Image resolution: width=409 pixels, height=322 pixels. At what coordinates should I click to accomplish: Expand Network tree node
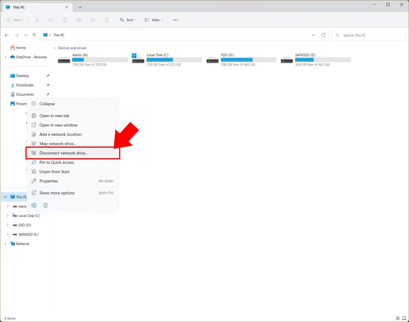(5, 244)
